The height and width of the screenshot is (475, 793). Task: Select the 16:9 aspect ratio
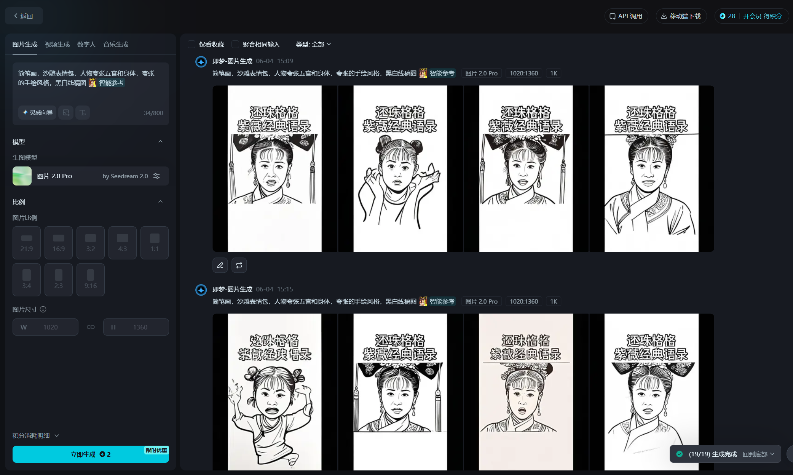coord(59,243)
